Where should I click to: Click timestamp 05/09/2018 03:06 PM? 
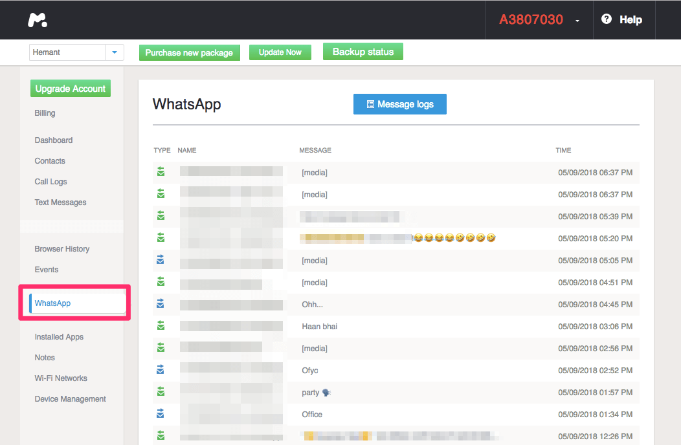596,327
